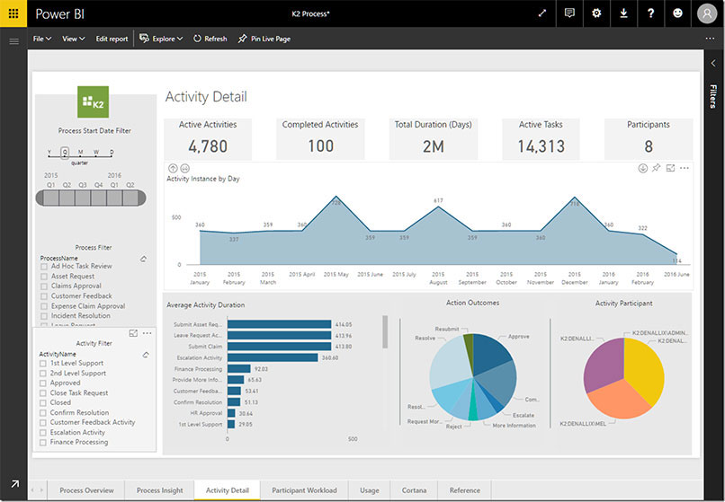This screenshot has width=725, height=502.
Task: Click the K2 logo image
Action: [93, 101]
